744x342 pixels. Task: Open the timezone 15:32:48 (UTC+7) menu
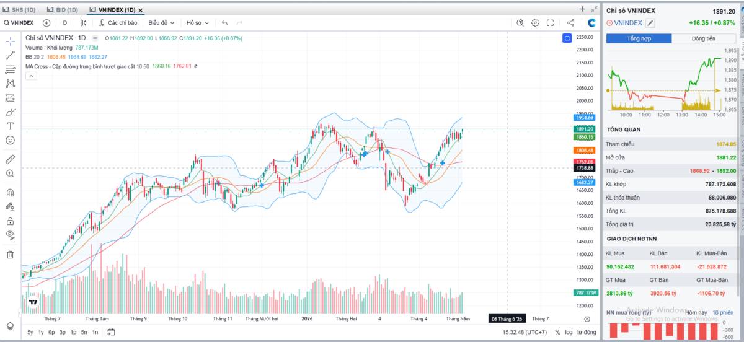(x=525, y=333)
